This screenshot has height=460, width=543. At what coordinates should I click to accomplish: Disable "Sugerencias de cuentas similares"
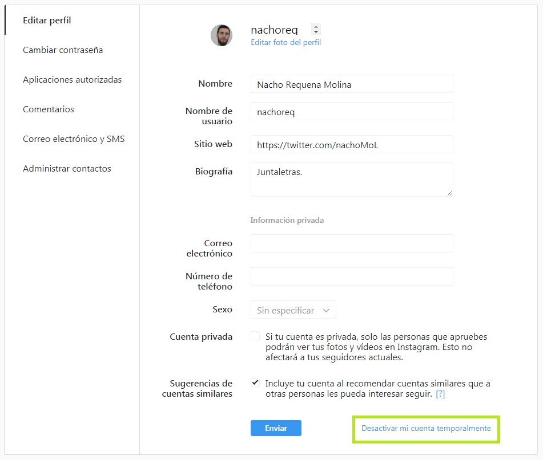click(255, 382)
